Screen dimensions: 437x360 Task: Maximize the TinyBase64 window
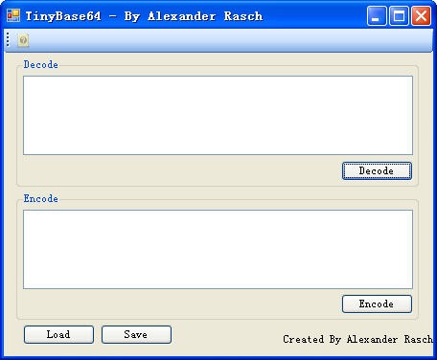tap(399, 15)
